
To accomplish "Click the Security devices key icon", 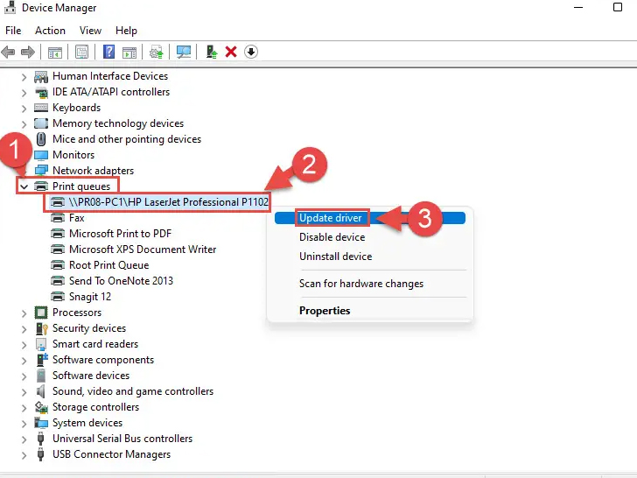I will tap(42, 328).
